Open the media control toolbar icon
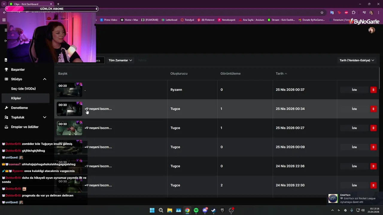The width and height of the screenshot is (383, 215). click(x=364, y=13)
